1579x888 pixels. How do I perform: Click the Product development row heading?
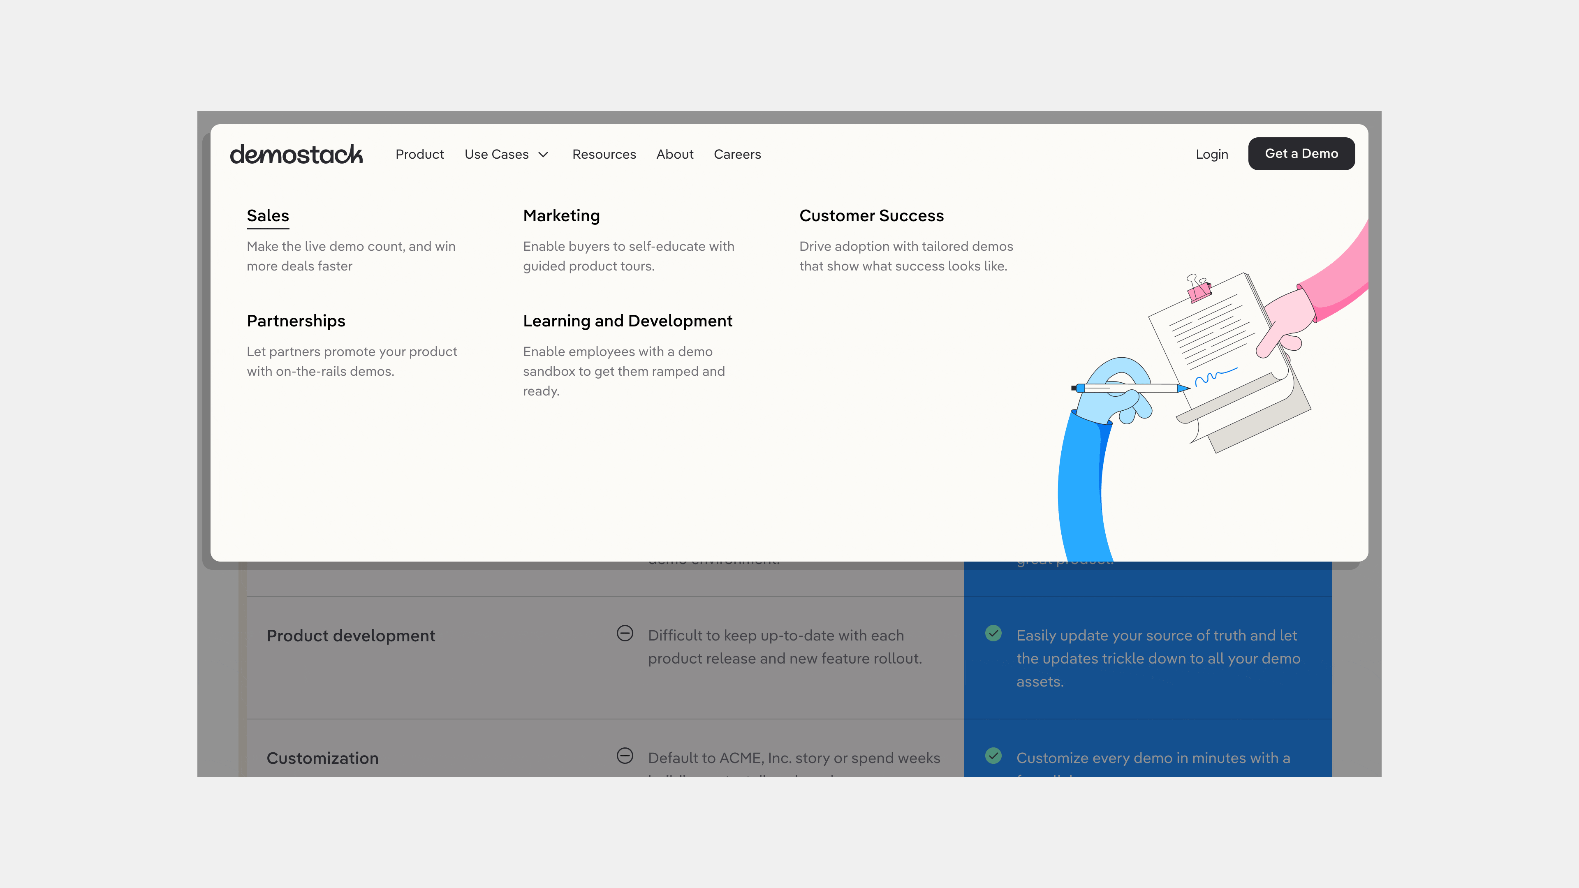[351, 636]
